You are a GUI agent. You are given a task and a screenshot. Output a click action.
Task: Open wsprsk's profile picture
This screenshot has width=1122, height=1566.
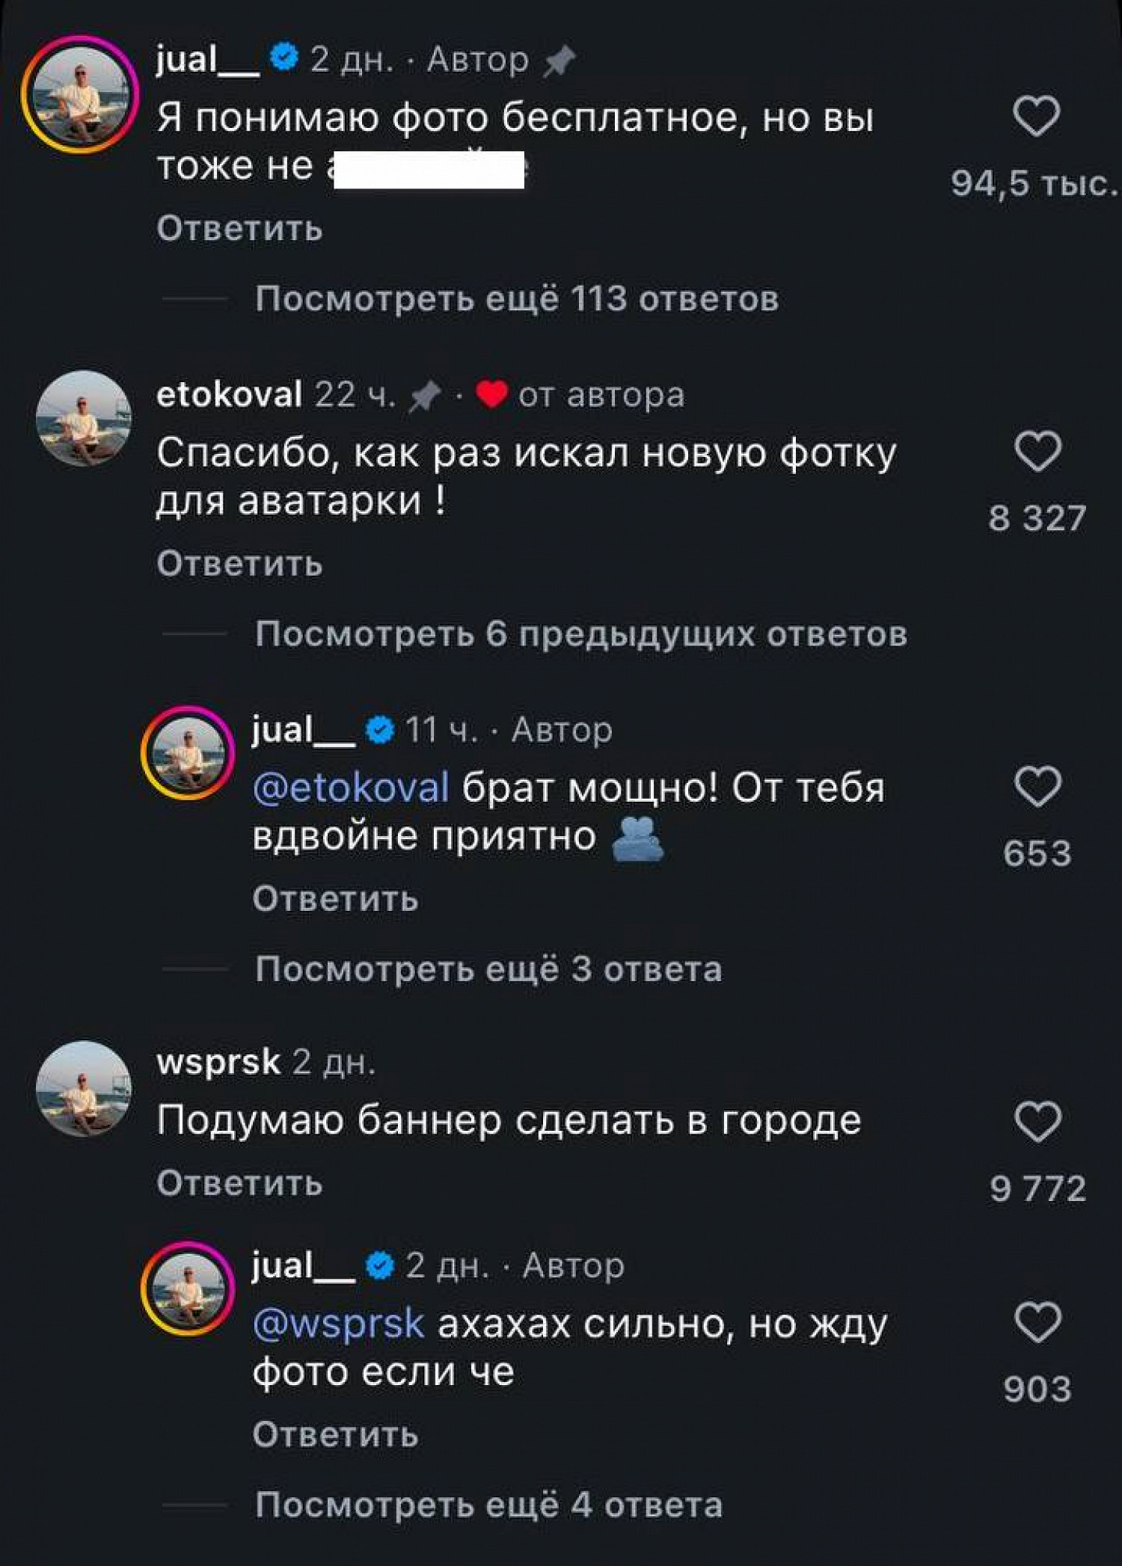(84, 1088)
